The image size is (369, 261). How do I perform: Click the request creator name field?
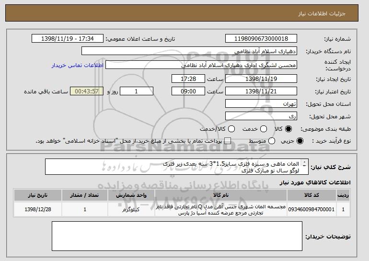[x=201, y=65]
